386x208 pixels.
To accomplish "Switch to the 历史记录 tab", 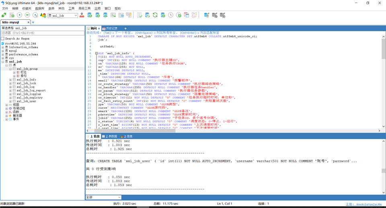I will click(x=110, y=28).
